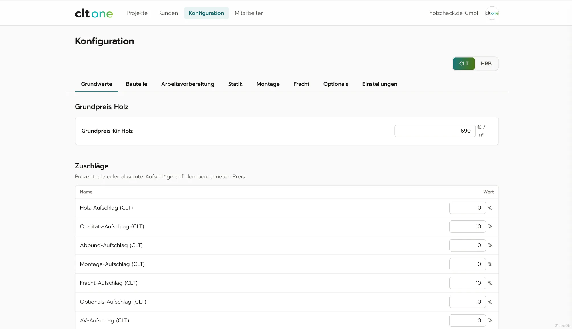The width and height of the screenshot is (572, 329).
Task: Open the Statik tab
Action: (x=235, y=84)
